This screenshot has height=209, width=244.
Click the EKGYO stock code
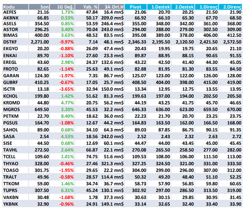point(10,48)
